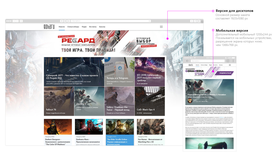280x157 pixels.
Task: Open the Cyberpunk 2077 CD Projekt RED tile
Action: pos(74,72)
